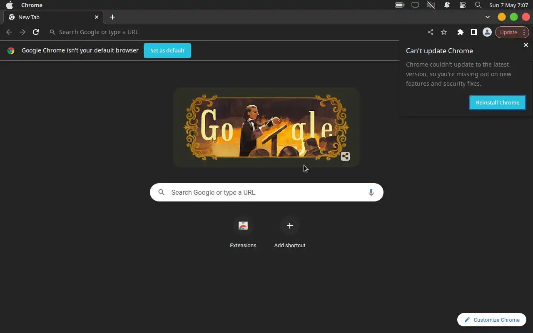Click the back navigation arrow

[9, 32]
